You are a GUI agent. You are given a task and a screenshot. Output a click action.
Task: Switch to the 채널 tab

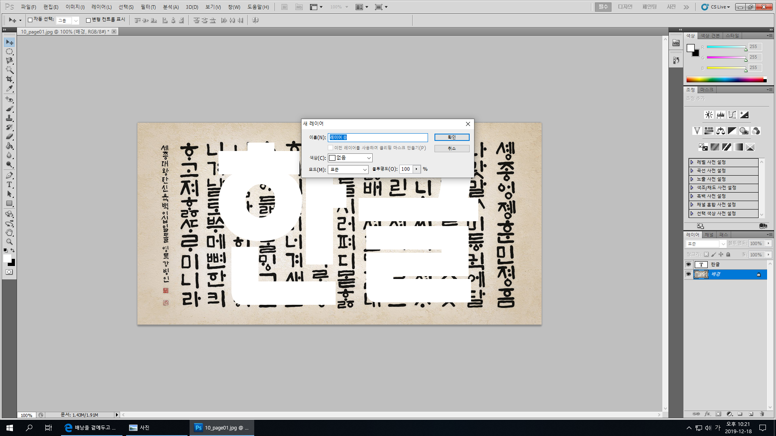(x=709, y=235)
